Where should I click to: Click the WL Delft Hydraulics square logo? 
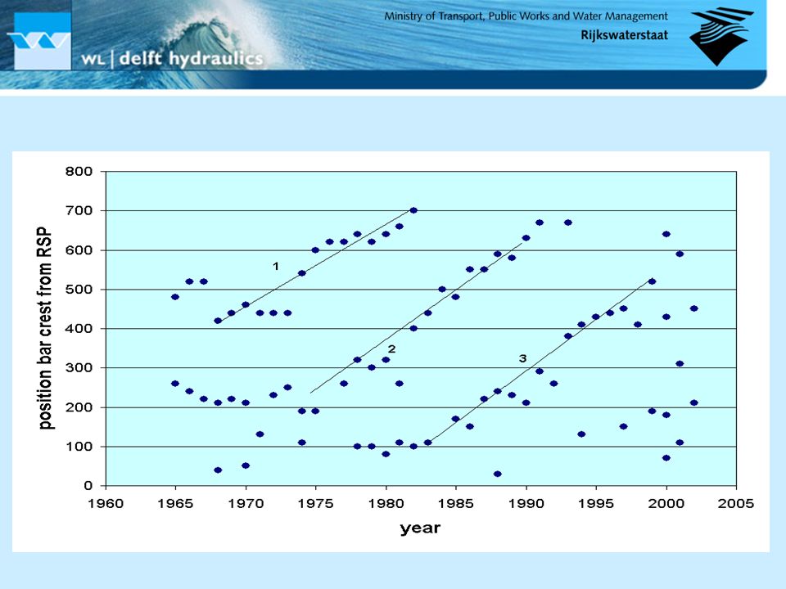tap(42, 41)
